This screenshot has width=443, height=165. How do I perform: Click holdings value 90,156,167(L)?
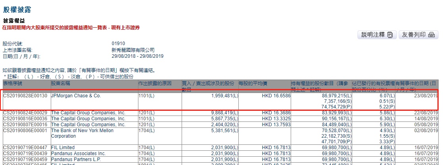[337, 119]
